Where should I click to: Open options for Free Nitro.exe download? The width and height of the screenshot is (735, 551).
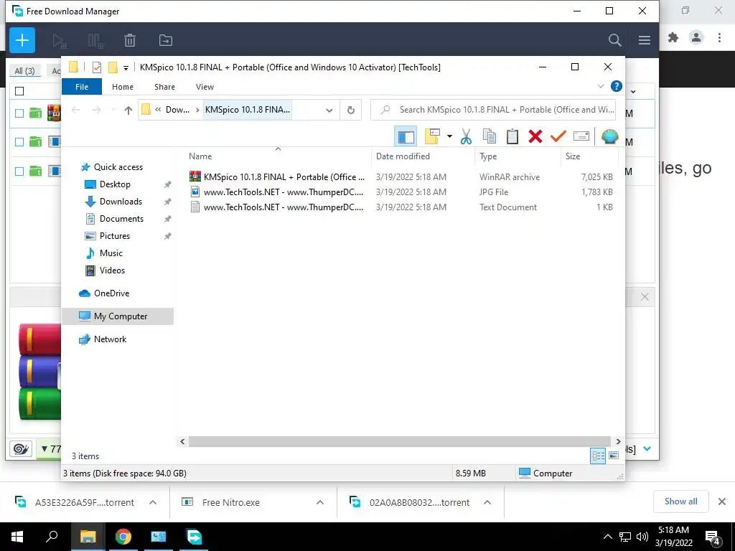(319, 502)
